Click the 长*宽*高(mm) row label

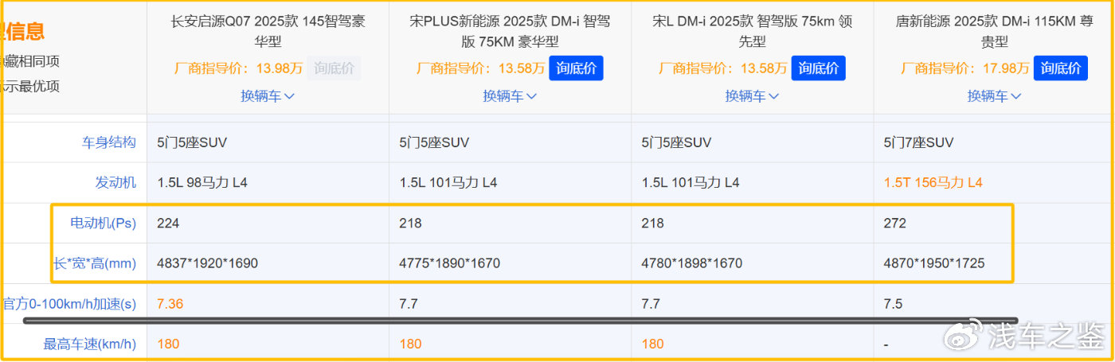95,263
